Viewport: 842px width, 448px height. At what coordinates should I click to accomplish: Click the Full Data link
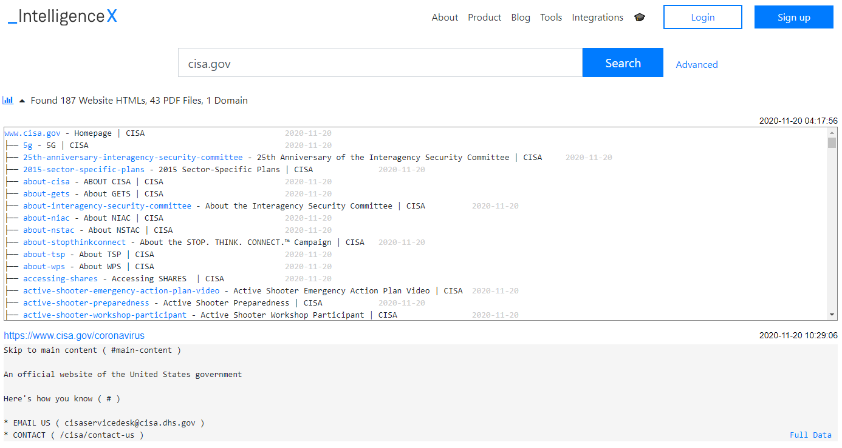pyautogui.click(x=810, y=435)
